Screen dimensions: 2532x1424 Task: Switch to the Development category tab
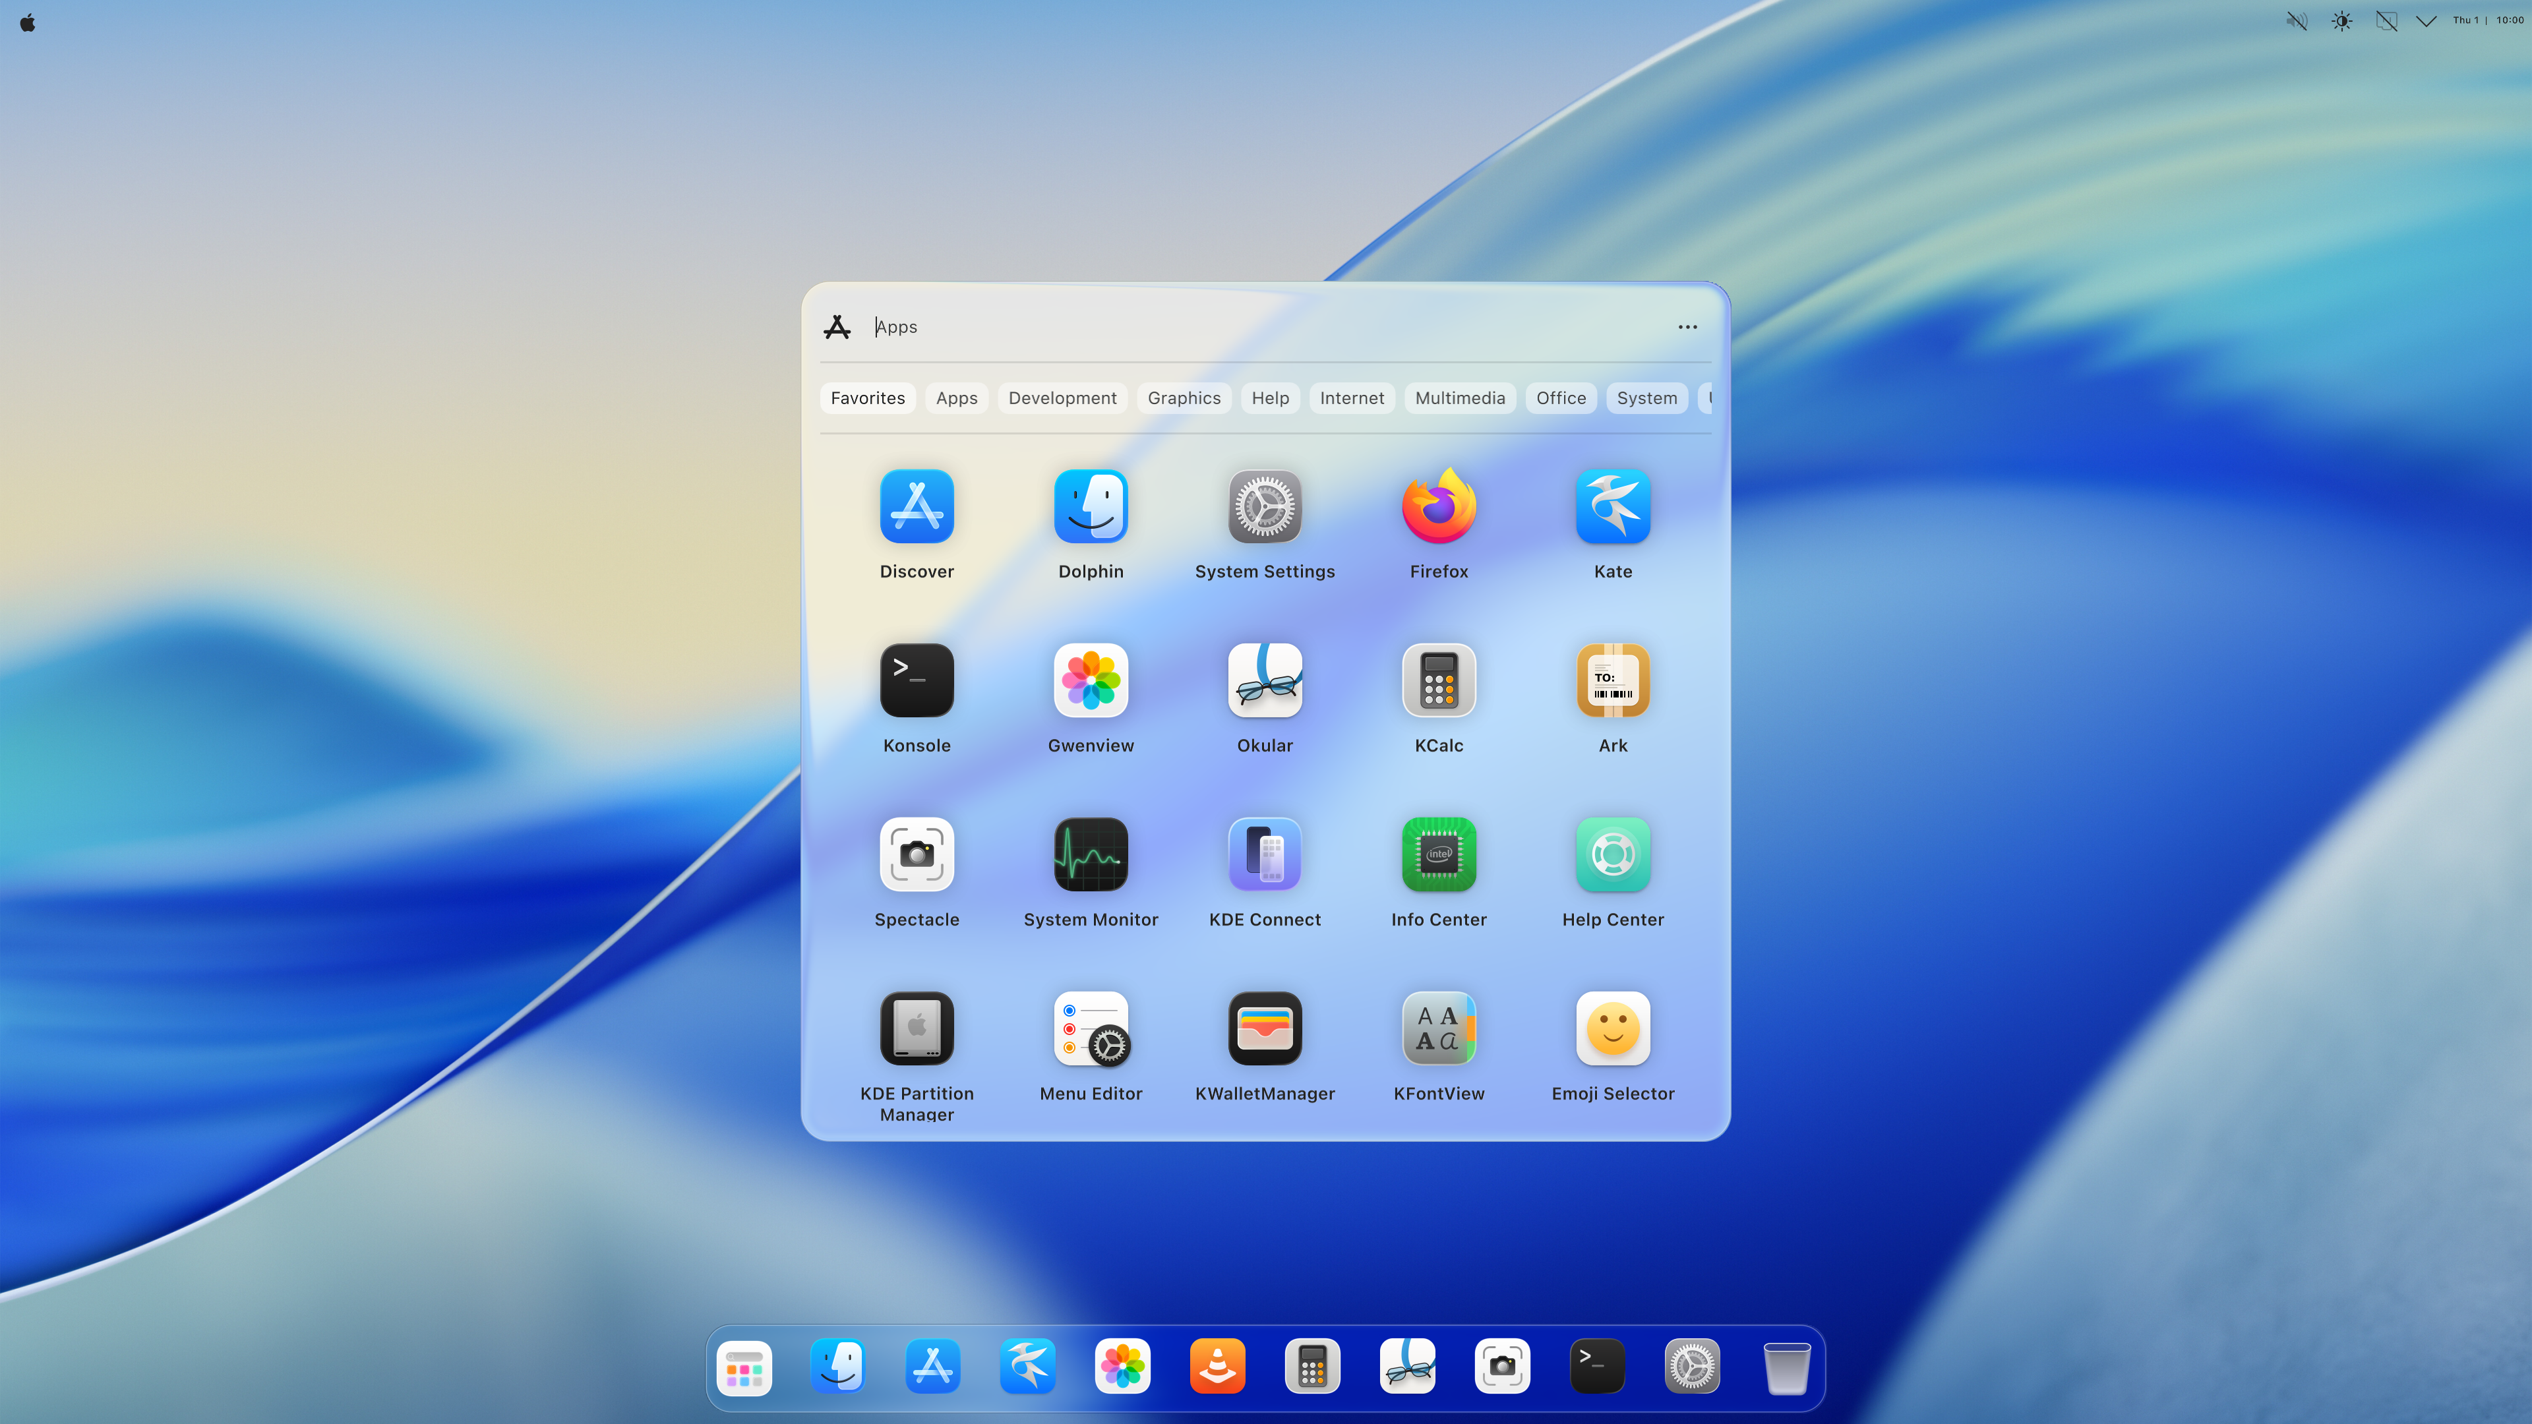pos(1062,398)
